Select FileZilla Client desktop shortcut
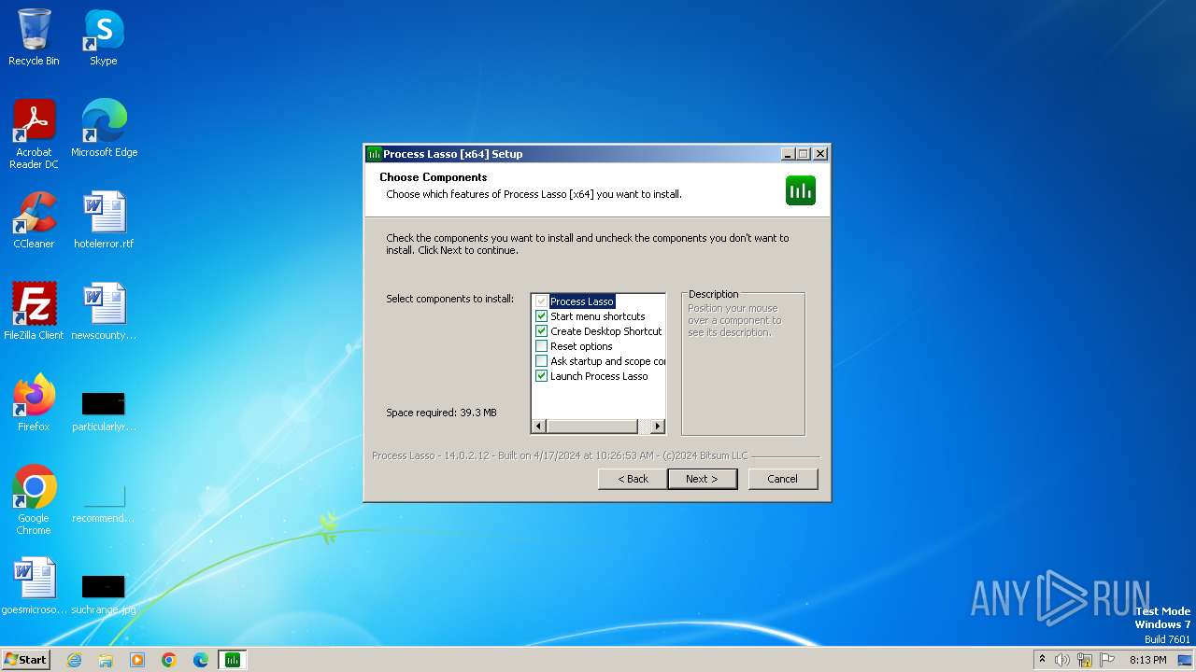Screen dimensions: 1196x672 [x=34, y=311]
